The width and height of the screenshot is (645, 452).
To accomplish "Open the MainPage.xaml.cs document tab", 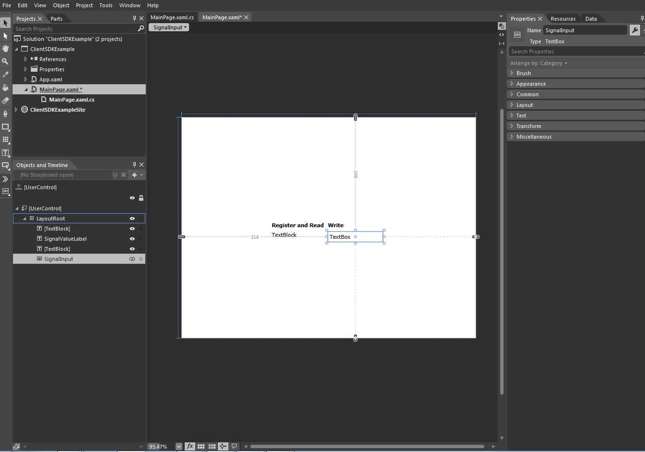I will (172, 17).
